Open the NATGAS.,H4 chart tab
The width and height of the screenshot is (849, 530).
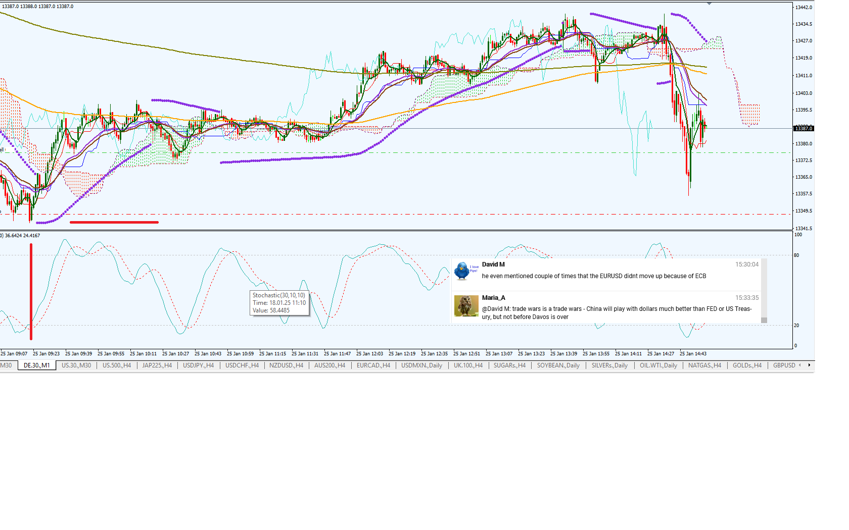(x=704, y=365)
